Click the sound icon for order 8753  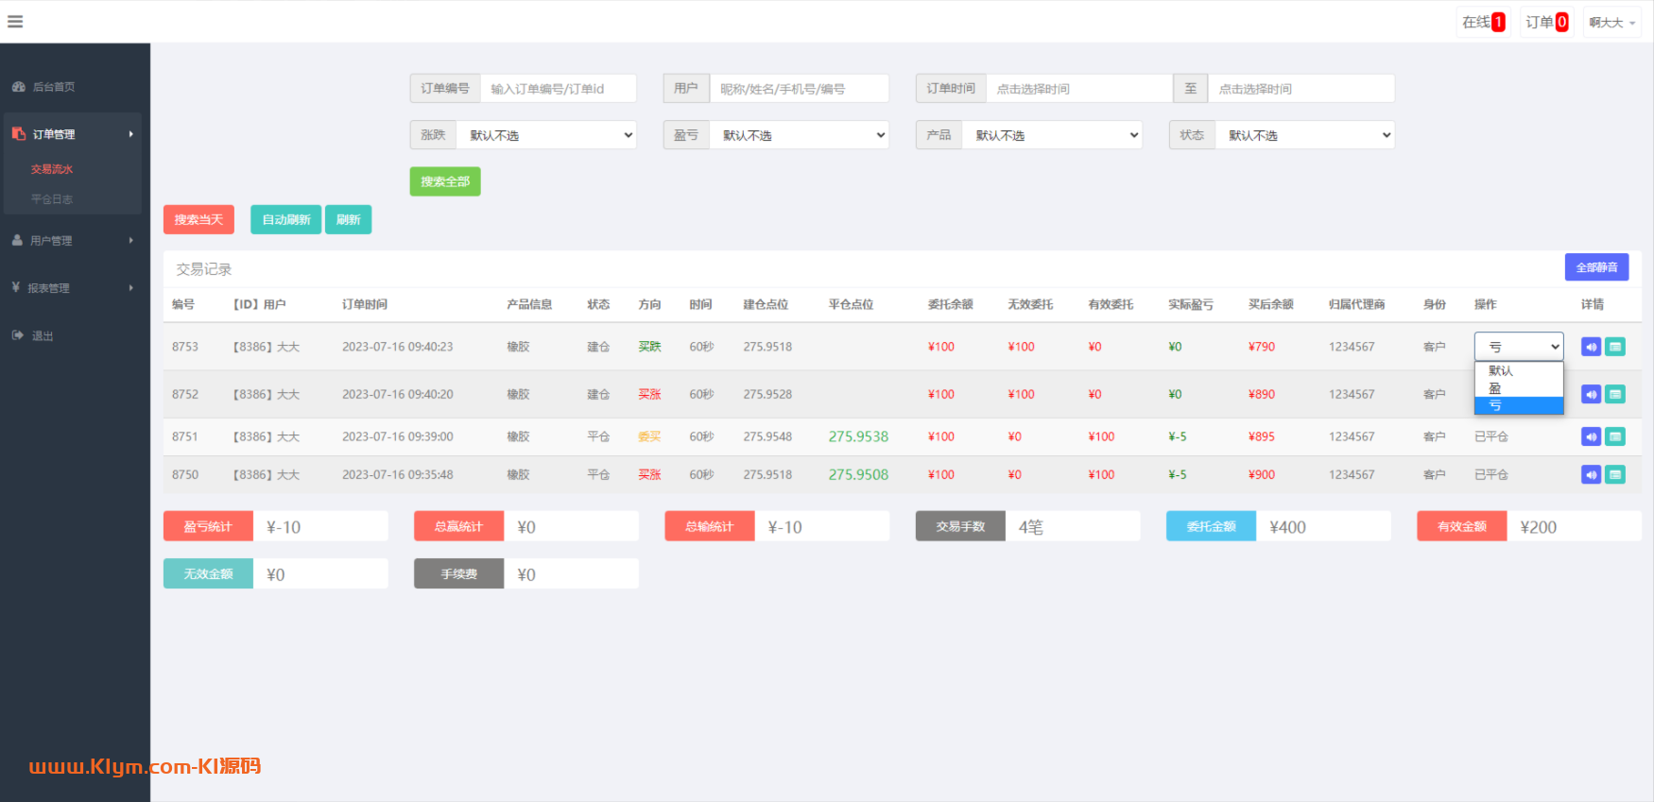pos(1592,347)
